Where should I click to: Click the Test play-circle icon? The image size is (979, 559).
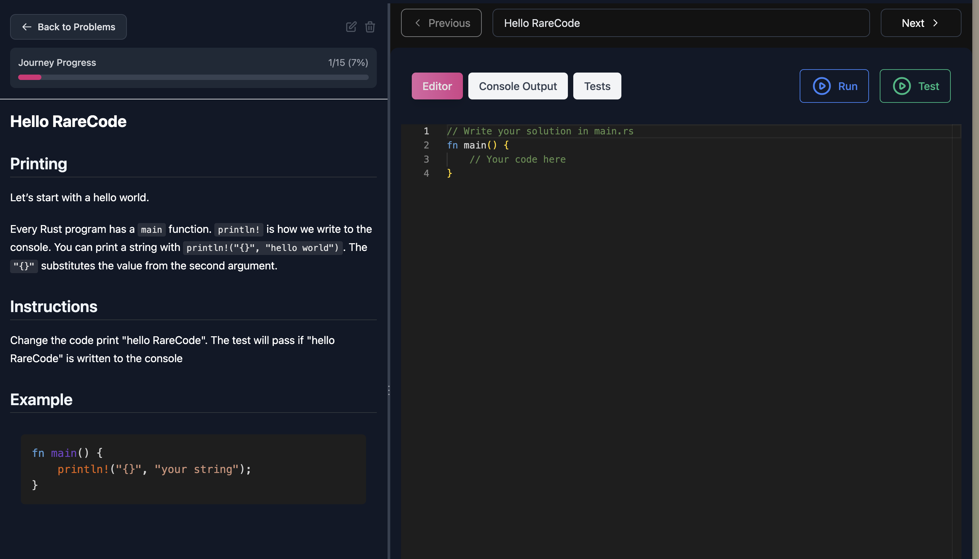pyautogui.click(x=901, y=86)
